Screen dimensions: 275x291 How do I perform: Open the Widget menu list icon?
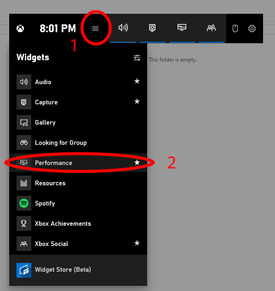tap(95, 29)
